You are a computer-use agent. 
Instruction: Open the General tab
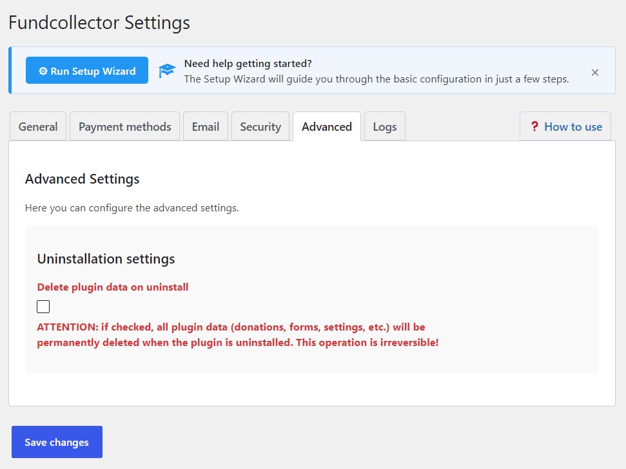pyautogui.click(x=38, y=126)
